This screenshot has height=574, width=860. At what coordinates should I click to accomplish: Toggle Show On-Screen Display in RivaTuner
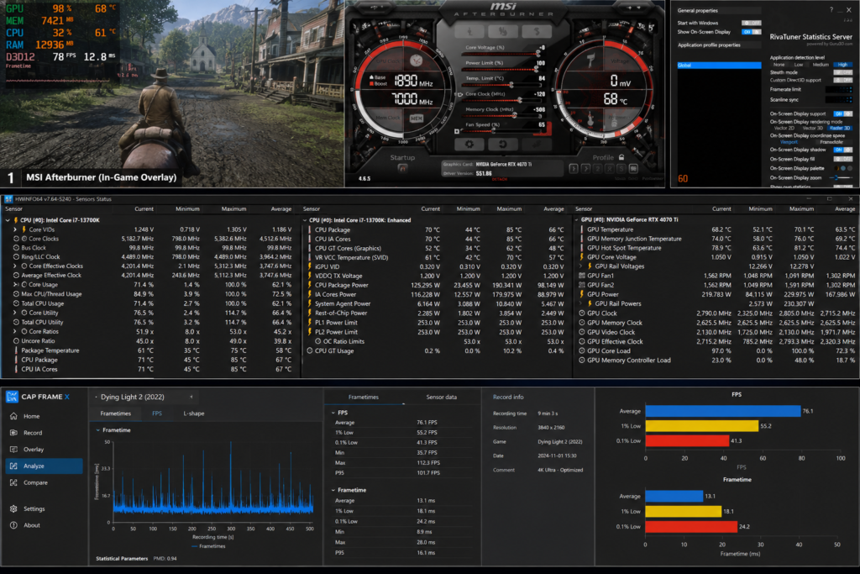[751, 32]
